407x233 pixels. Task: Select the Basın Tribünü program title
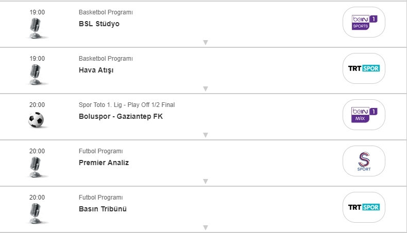pos(103,209)
